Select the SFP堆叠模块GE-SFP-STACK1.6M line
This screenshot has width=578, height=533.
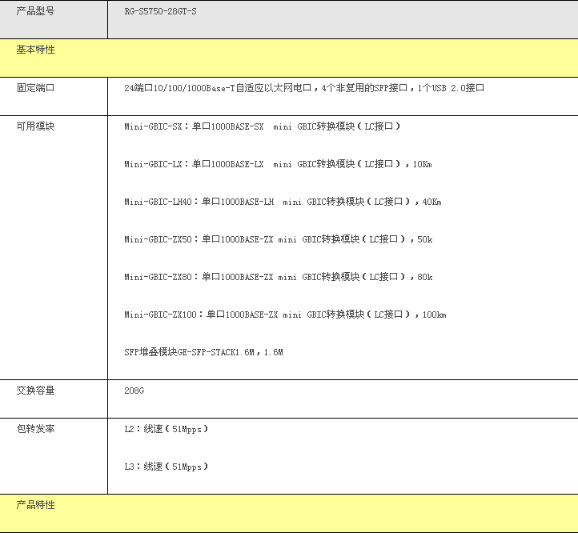[203, 351]
